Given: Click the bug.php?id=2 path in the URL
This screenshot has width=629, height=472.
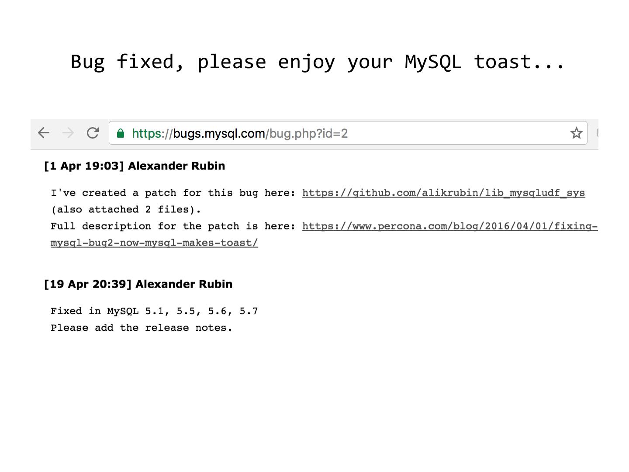Looking at the screenshot, I should 308,133.
